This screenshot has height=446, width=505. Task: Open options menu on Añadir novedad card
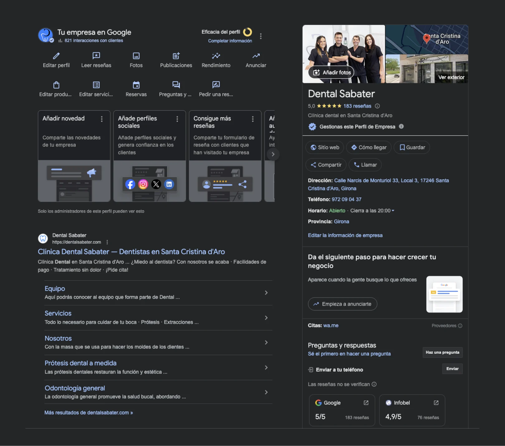pyautogui.click(x=102, y=119)
